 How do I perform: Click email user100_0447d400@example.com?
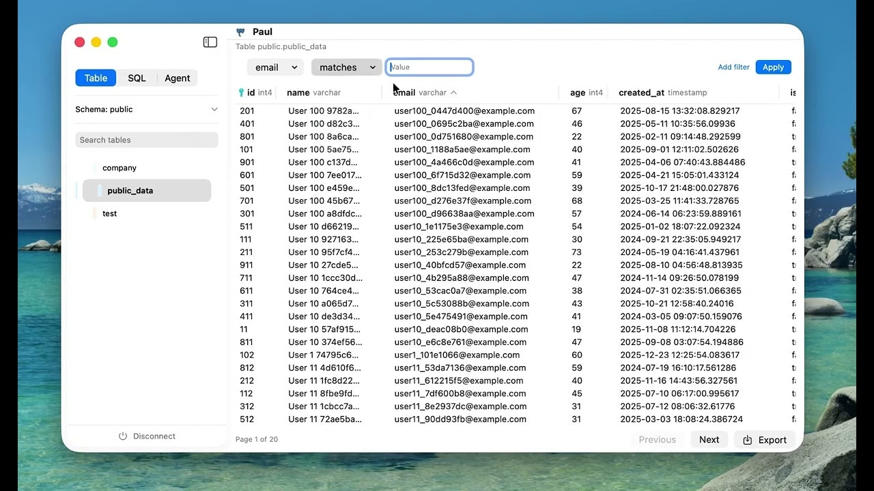[464, 111]
